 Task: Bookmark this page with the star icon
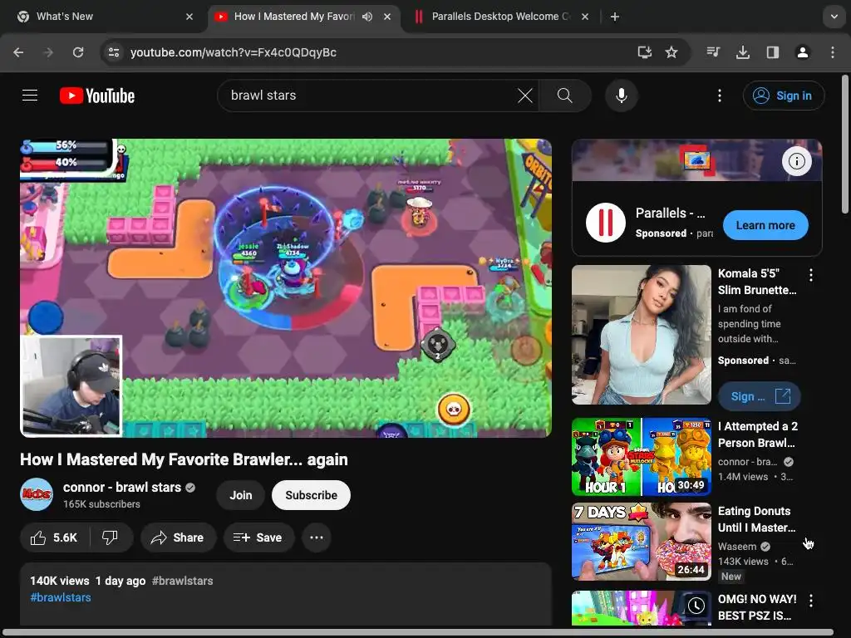pyautogui.click(x=671, y=52)
